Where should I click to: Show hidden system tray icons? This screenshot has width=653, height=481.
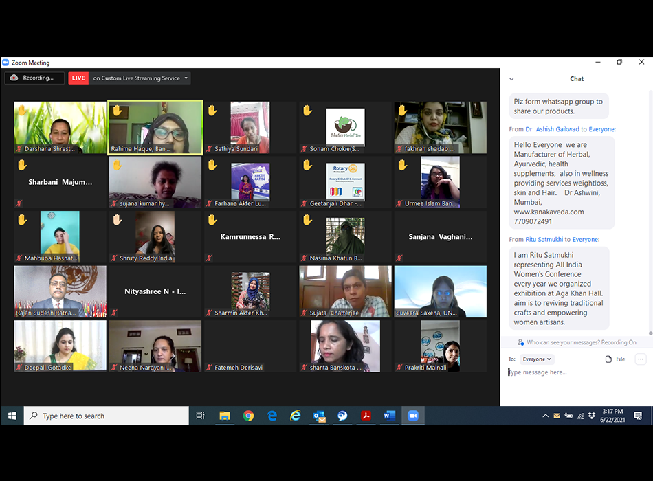coord(545,416)
